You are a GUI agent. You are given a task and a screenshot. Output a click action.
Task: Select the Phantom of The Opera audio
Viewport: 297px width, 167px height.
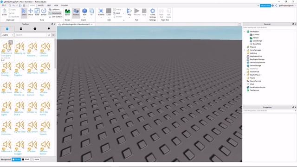[x=7, y=51]
